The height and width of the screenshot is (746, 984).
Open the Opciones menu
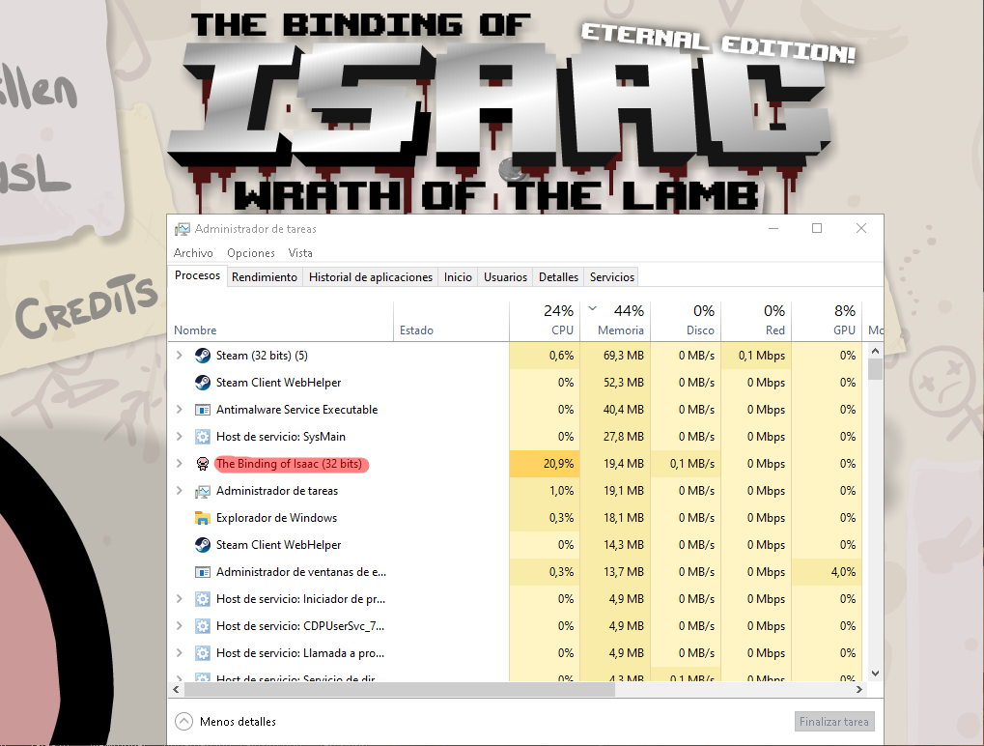click(251, 253)
